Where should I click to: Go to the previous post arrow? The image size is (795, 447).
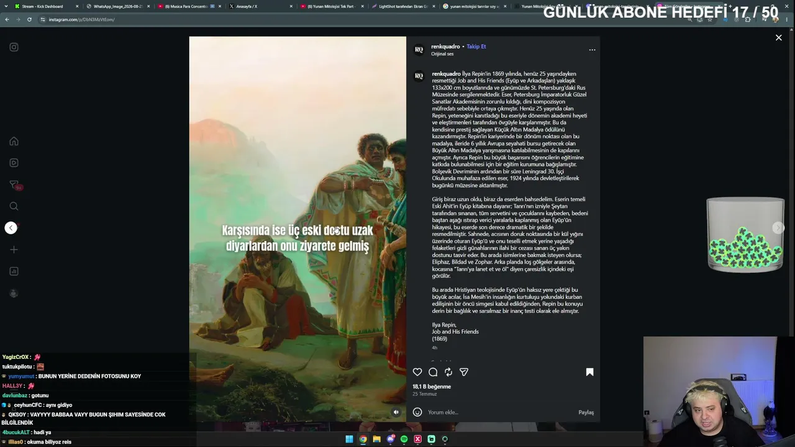[11, 228]
